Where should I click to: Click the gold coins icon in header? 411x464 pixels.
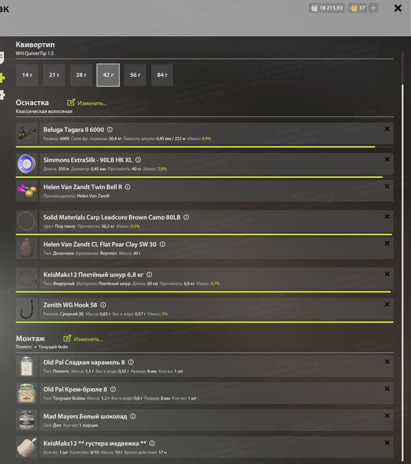point(354,8)
